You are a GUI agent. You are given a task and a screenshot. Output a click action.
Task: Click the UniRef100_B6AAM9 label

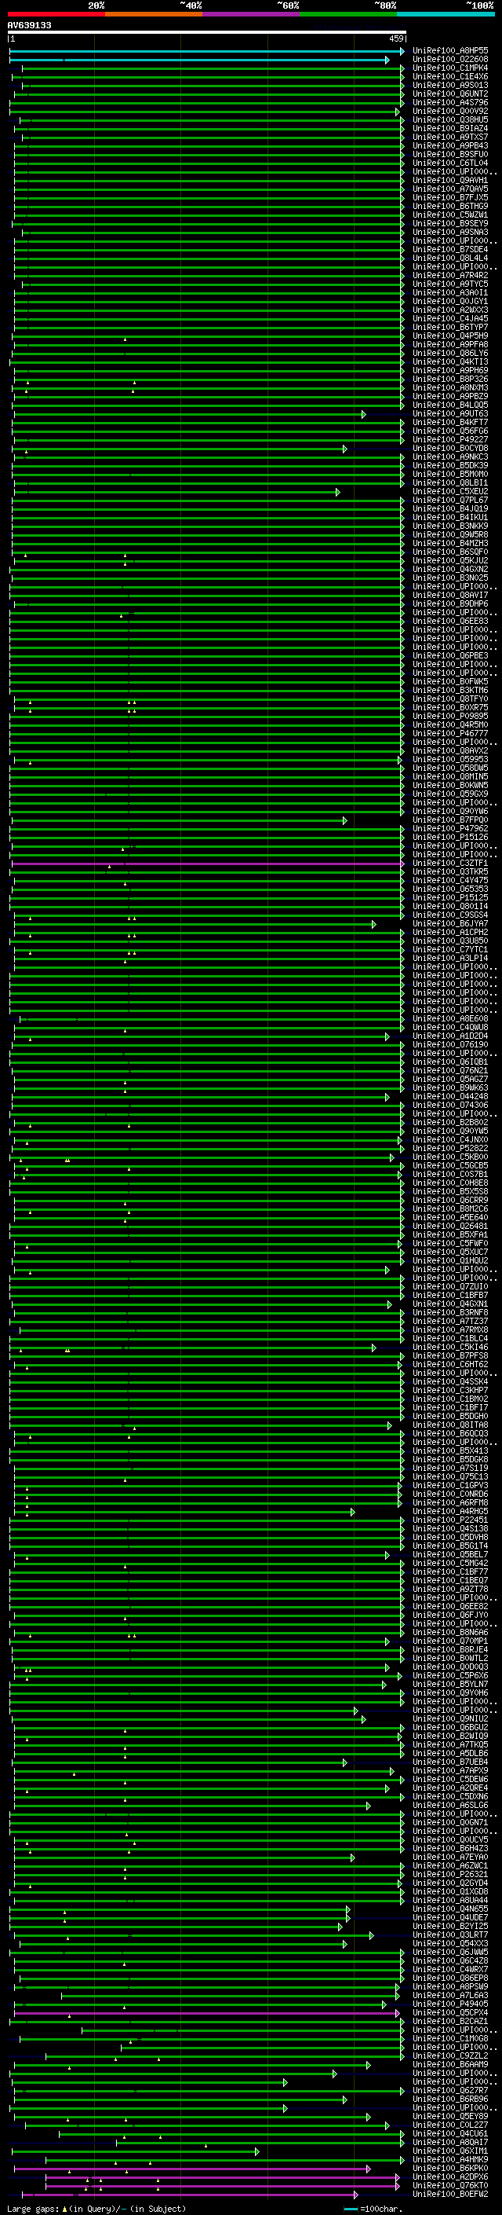coord(449,2064)
